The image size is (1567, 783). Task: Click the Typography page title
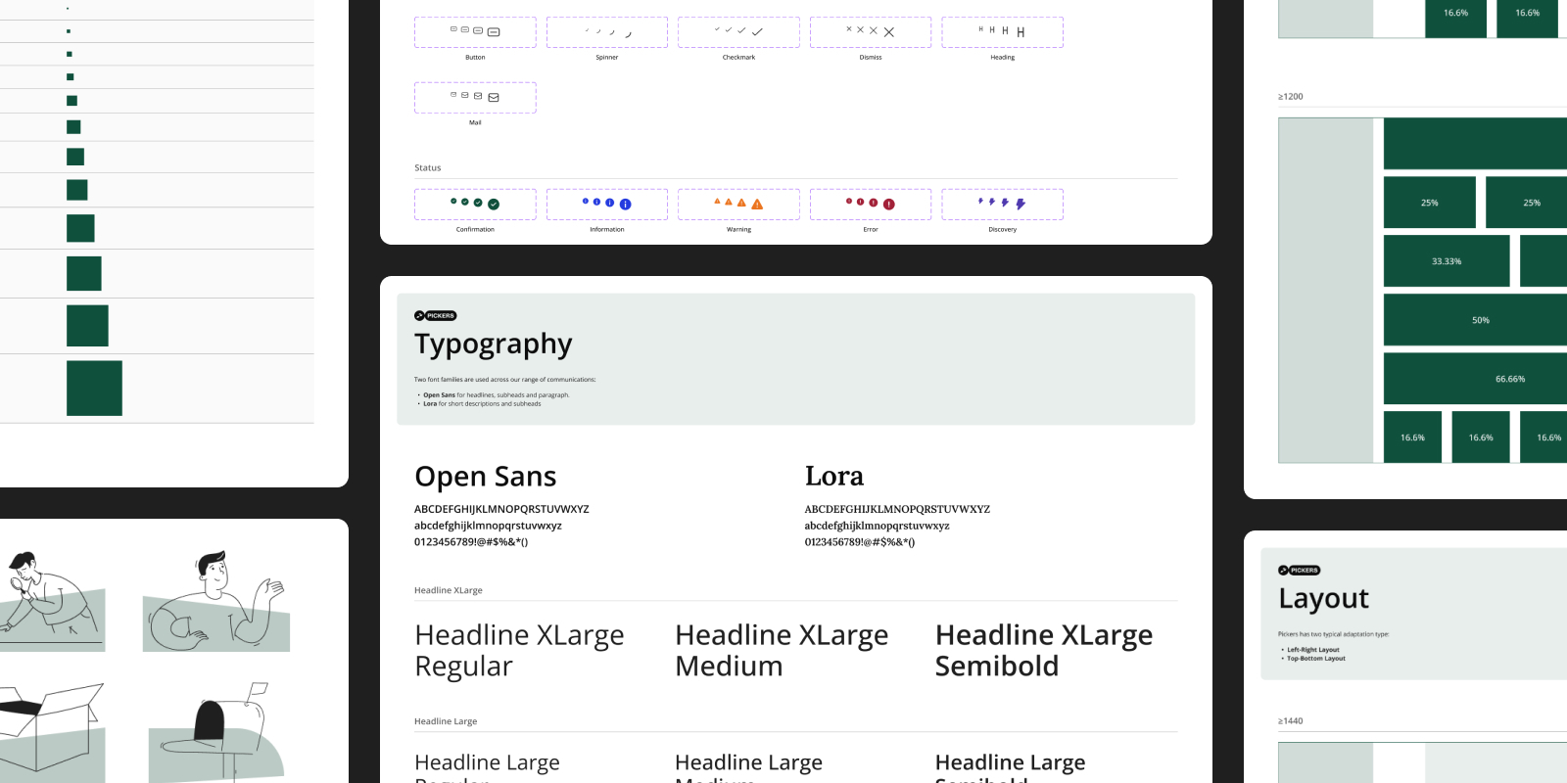click(494, 345)
